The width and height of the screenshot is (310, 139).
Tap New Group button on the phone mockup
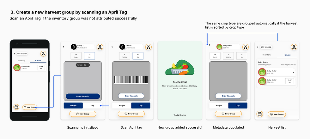coord(30,107)
